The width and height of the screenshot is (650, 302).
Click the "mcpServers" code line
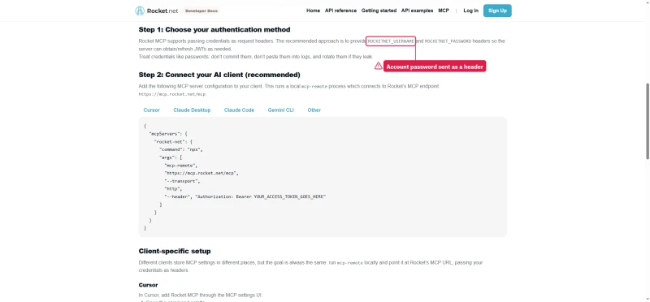point(168,134)
